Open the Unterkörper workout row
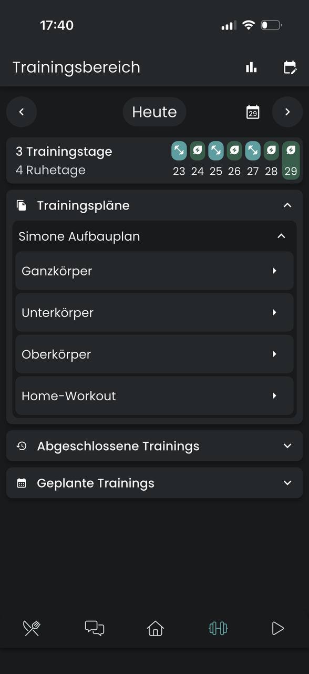The image size is (309, 674). [x=154, y=312]
